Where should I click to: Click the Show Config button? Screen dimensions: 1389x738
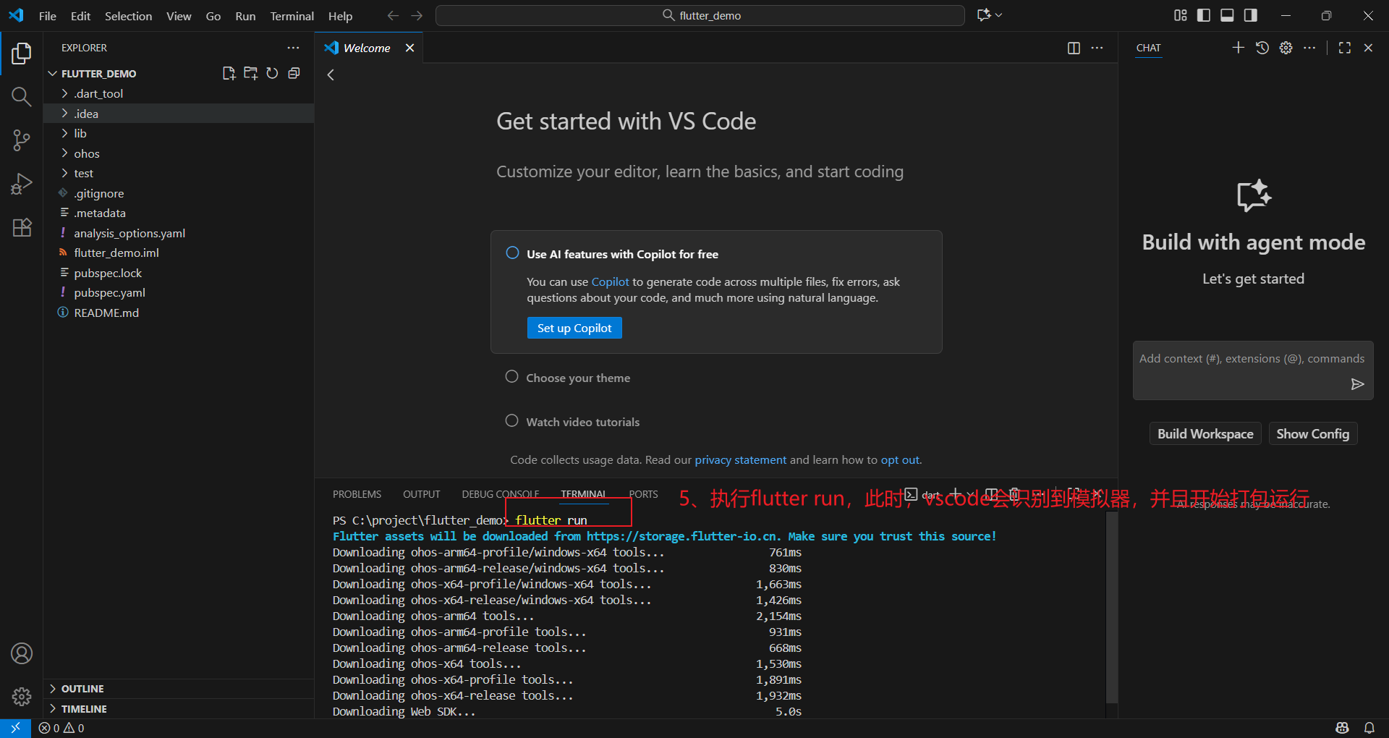pyautogui.click(x=1312, y=433)
